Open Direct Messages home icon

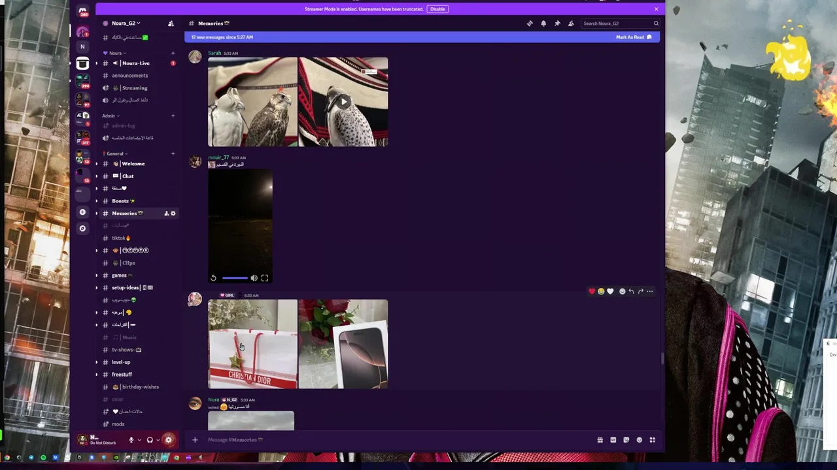click(x=83, y=11)
